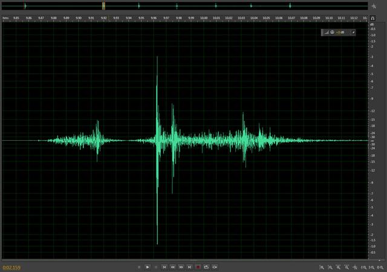The width and height of the screenshot is (387, 272).
Task: Click the +0 dB gain value
Action: click(340, 32)
